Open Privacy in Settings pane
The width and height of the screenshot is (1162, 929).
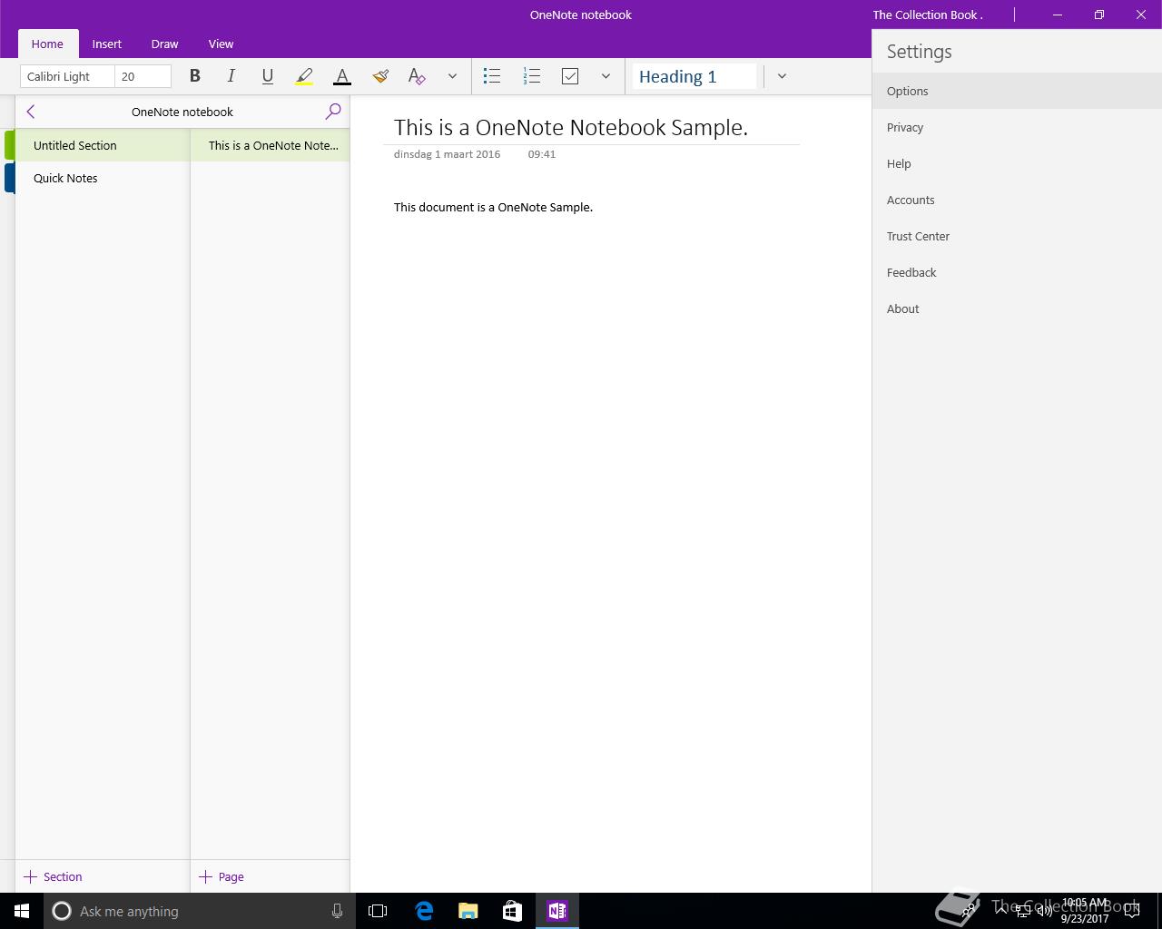point(1017,127)
